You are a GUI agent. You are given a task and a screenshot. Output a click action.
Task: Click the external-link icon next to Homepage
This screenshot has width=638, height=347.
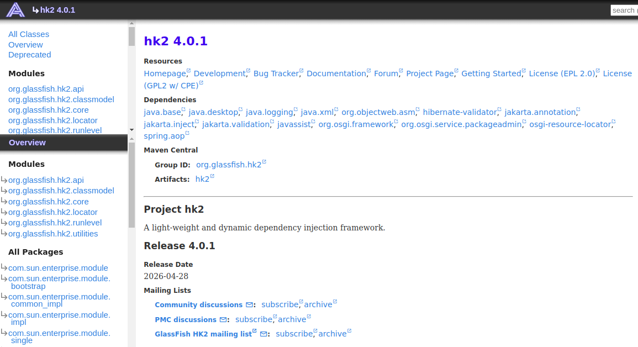click(x=188, y=71)
